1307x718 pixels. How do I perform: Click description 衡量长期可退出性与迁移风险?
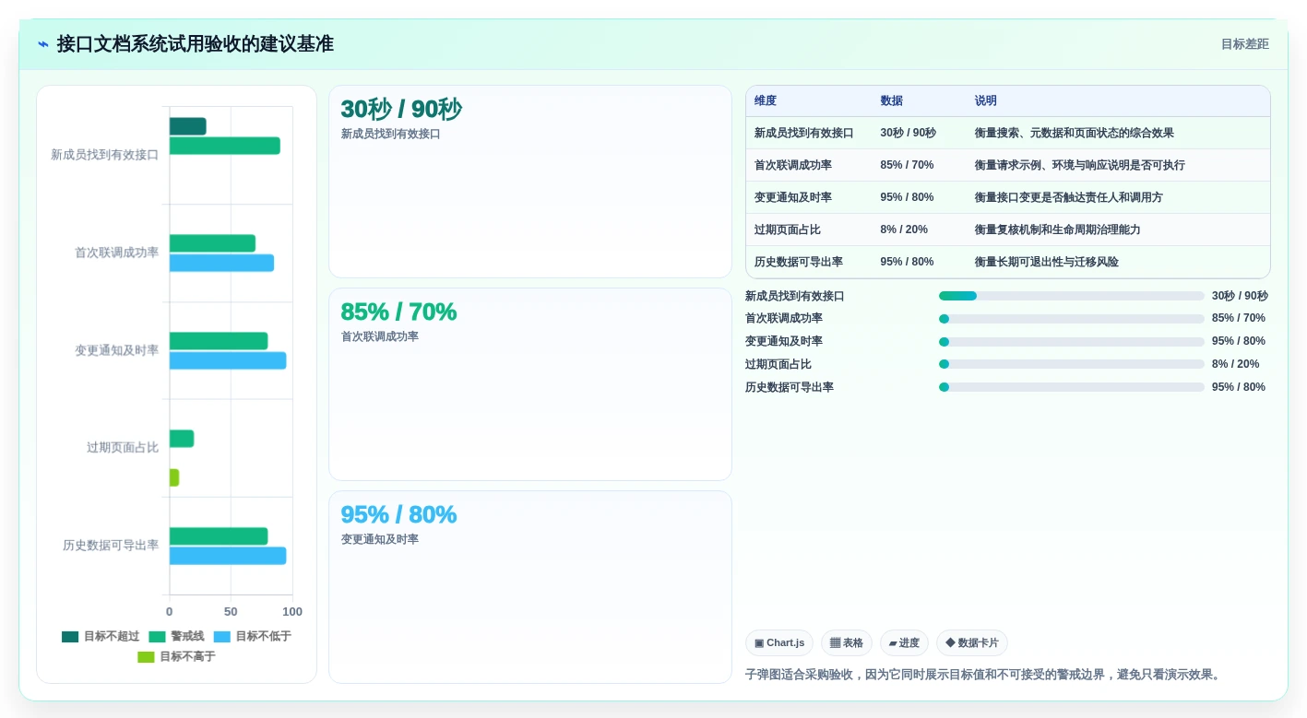pos(1047,263)
